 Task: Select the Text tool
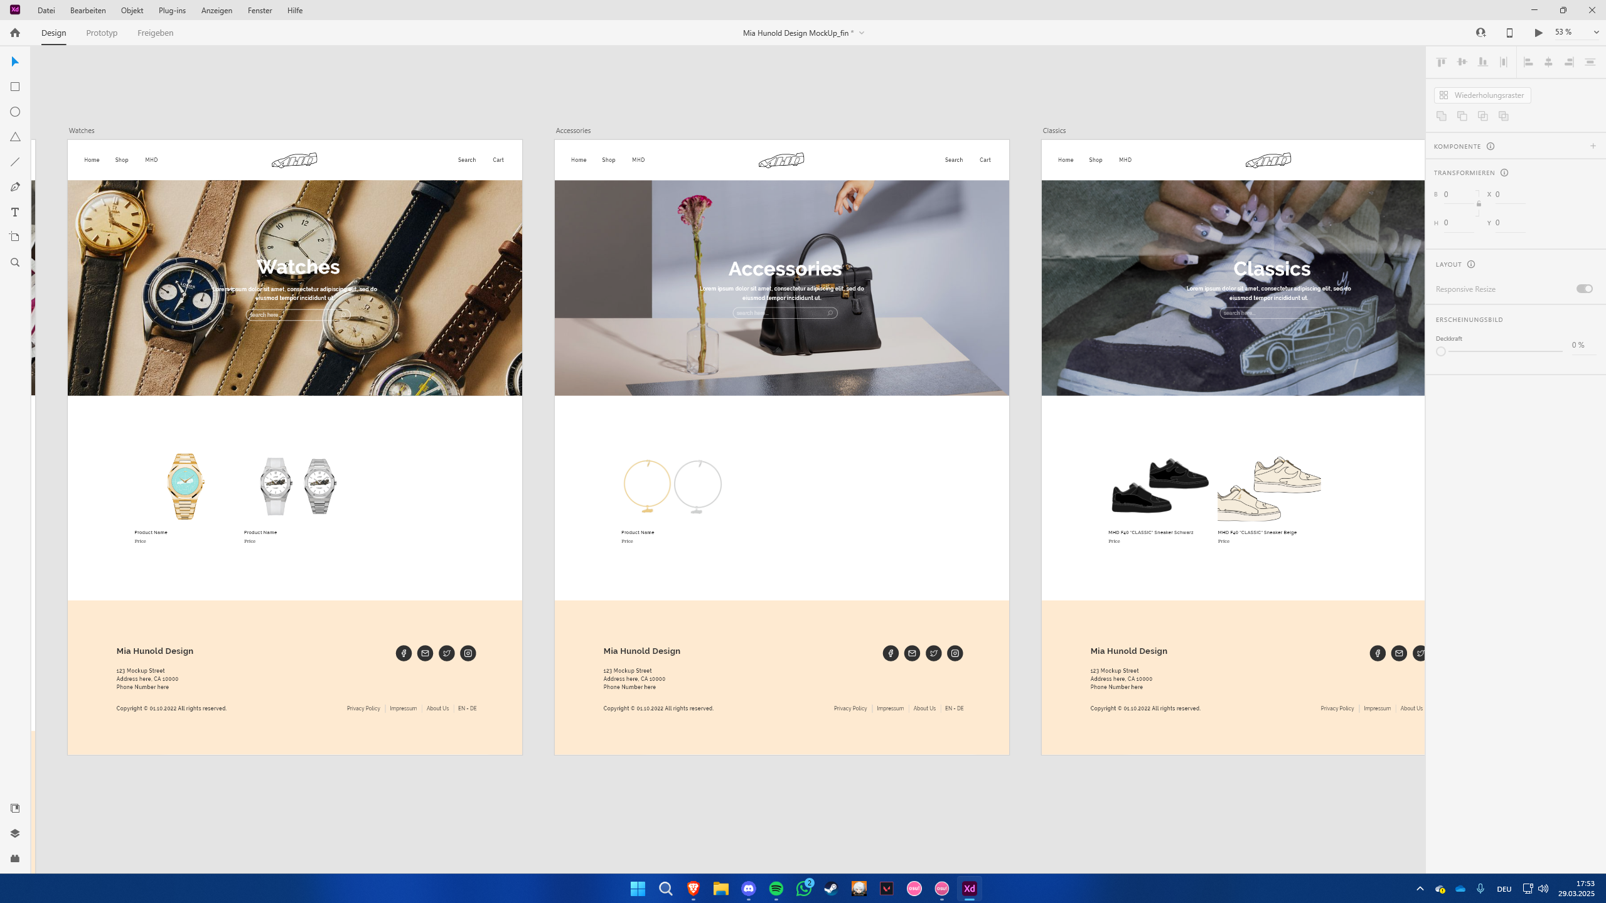click(x=15, y=212)
